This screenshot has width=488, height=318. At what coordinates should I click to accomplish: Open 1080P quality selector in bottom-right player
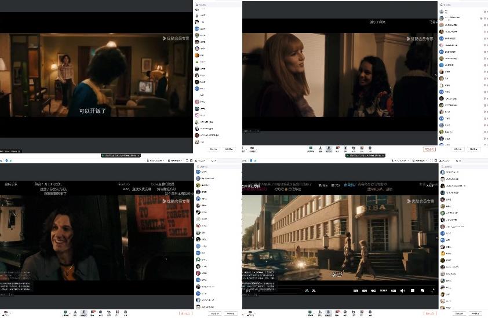[384, 291]
